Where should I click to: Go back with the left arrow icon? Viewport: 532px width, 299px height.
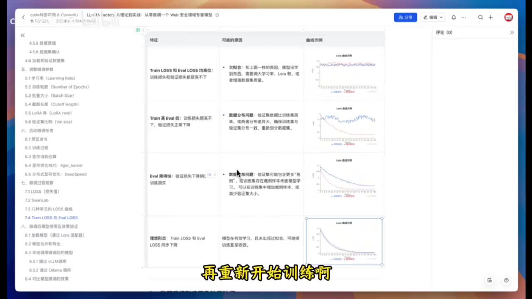pos(23,17)
